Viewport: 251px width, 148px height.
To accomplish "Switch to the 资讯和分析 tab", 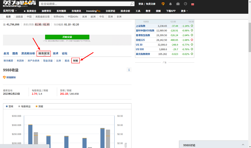I will 28,53.
